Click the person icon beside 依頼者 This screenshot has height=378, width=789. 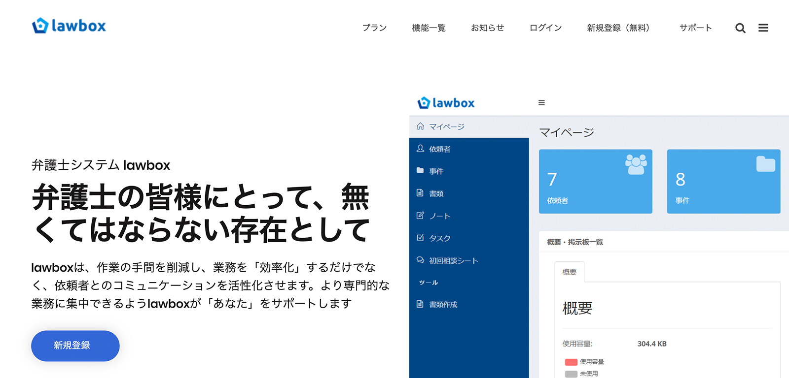click(420, 148)
